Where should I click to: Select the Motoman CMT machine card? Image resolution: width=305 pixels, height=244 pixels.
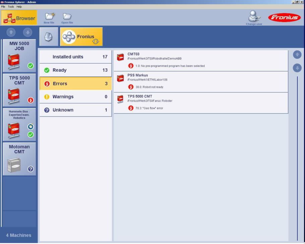click(19, 159)
